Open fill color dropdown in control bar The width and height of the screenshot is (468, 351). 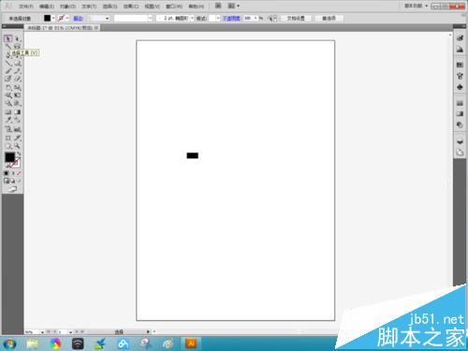coord(53,18)
